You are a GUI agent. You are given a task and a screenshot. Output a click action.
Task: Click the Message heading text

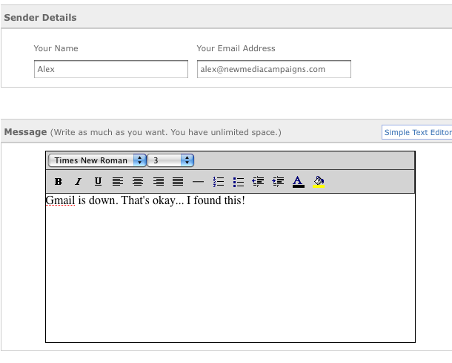click(x=25, y=132)
